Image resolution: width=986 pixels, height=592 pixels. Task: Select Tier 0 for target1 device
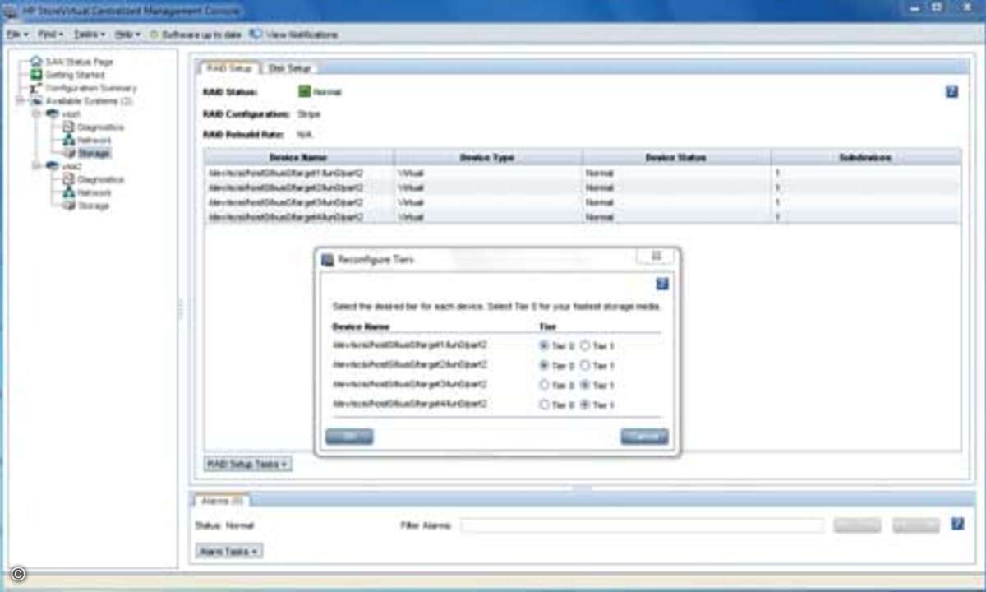click(544, 346)
